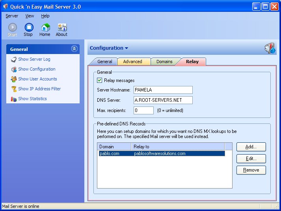The image size is (281, 211).
Task: Click the Show Configuration icon in sidebar
Action: (14, 69)
